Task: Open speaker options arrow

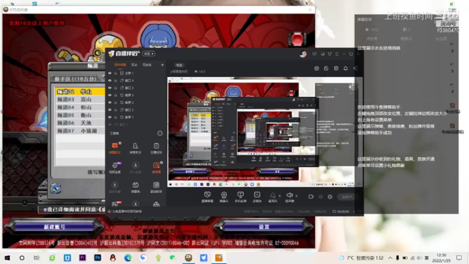Action: tap(297, 196)
